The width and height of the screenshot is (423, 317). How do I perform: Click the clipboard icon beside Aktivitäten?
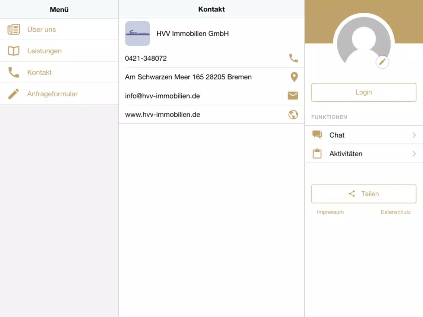tap(317, 154)
